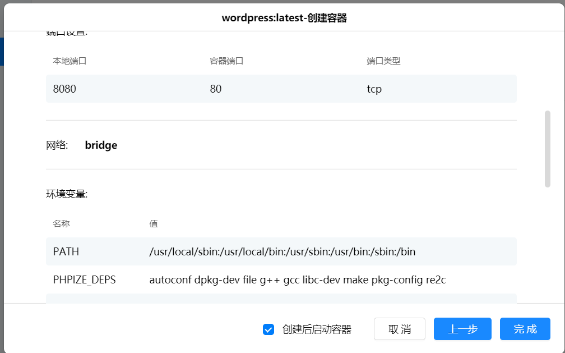Click the PATH variable name
Viewport: 565px width, 353px height.
[x=66, y=251]
